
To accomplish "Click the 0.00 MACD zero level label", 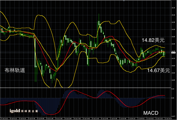I will pyautogui.click(x=173, y=98).
